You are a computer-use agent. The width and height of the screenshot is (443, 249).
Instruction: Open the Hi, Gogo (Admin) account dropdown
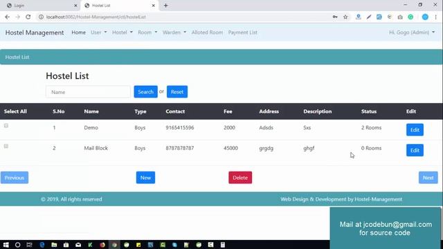pos(412,33)
